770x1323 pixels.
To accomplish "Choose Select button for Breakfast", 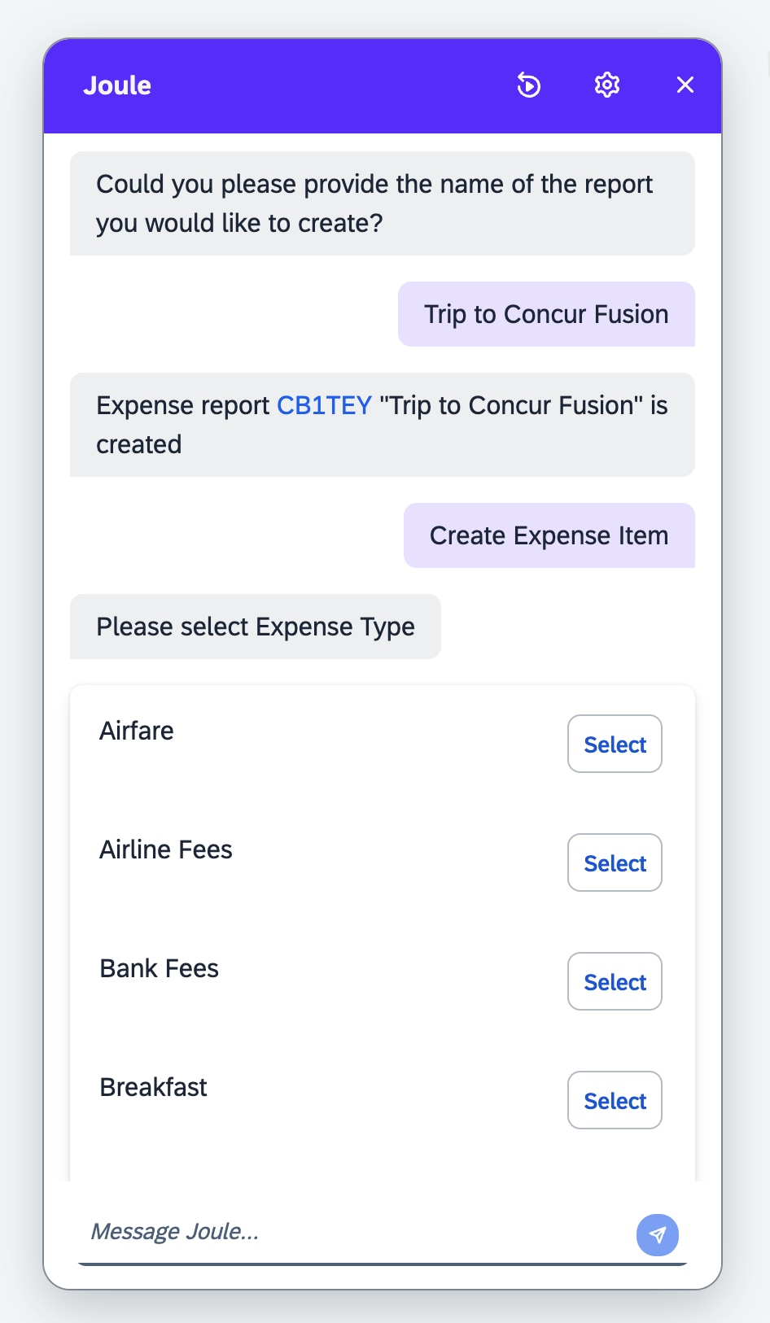I will tap(615, 1100).
